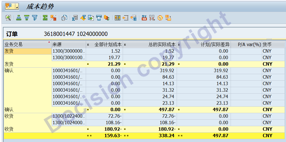Click the ABC Analysis toolbar icon
This screenshot has width=286, height=142.
(x=107, y=18)
